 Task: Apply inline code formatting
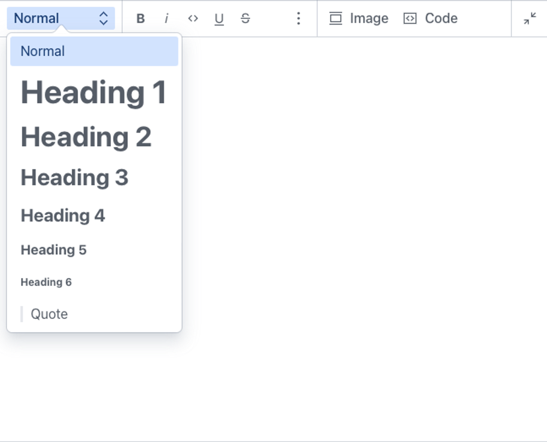[193, 19]
